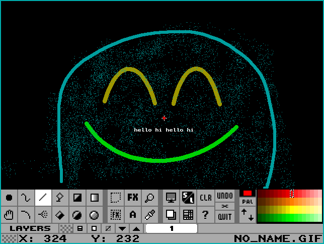This screenshot has height=244, width=324.
Task: Open the paintbrush shape chooser
Action: point(9,198)
